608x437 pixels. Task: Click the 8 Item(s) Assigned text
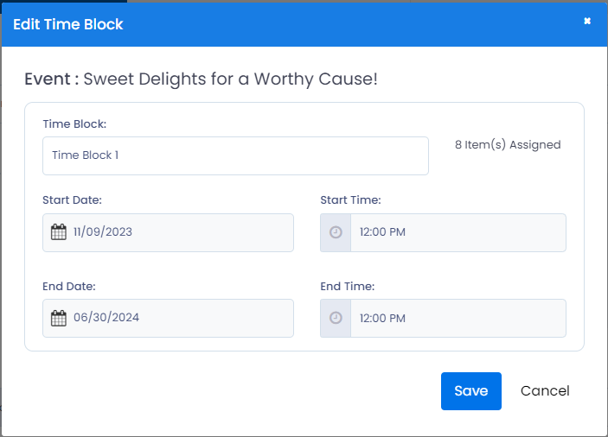pyautogui.click(x=508, y=145)
